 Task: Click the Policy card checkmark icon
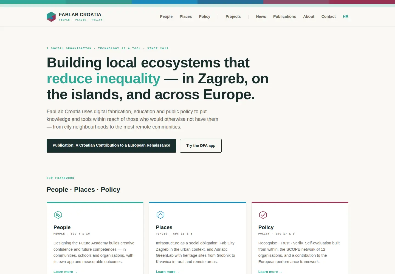pos(263,215)
